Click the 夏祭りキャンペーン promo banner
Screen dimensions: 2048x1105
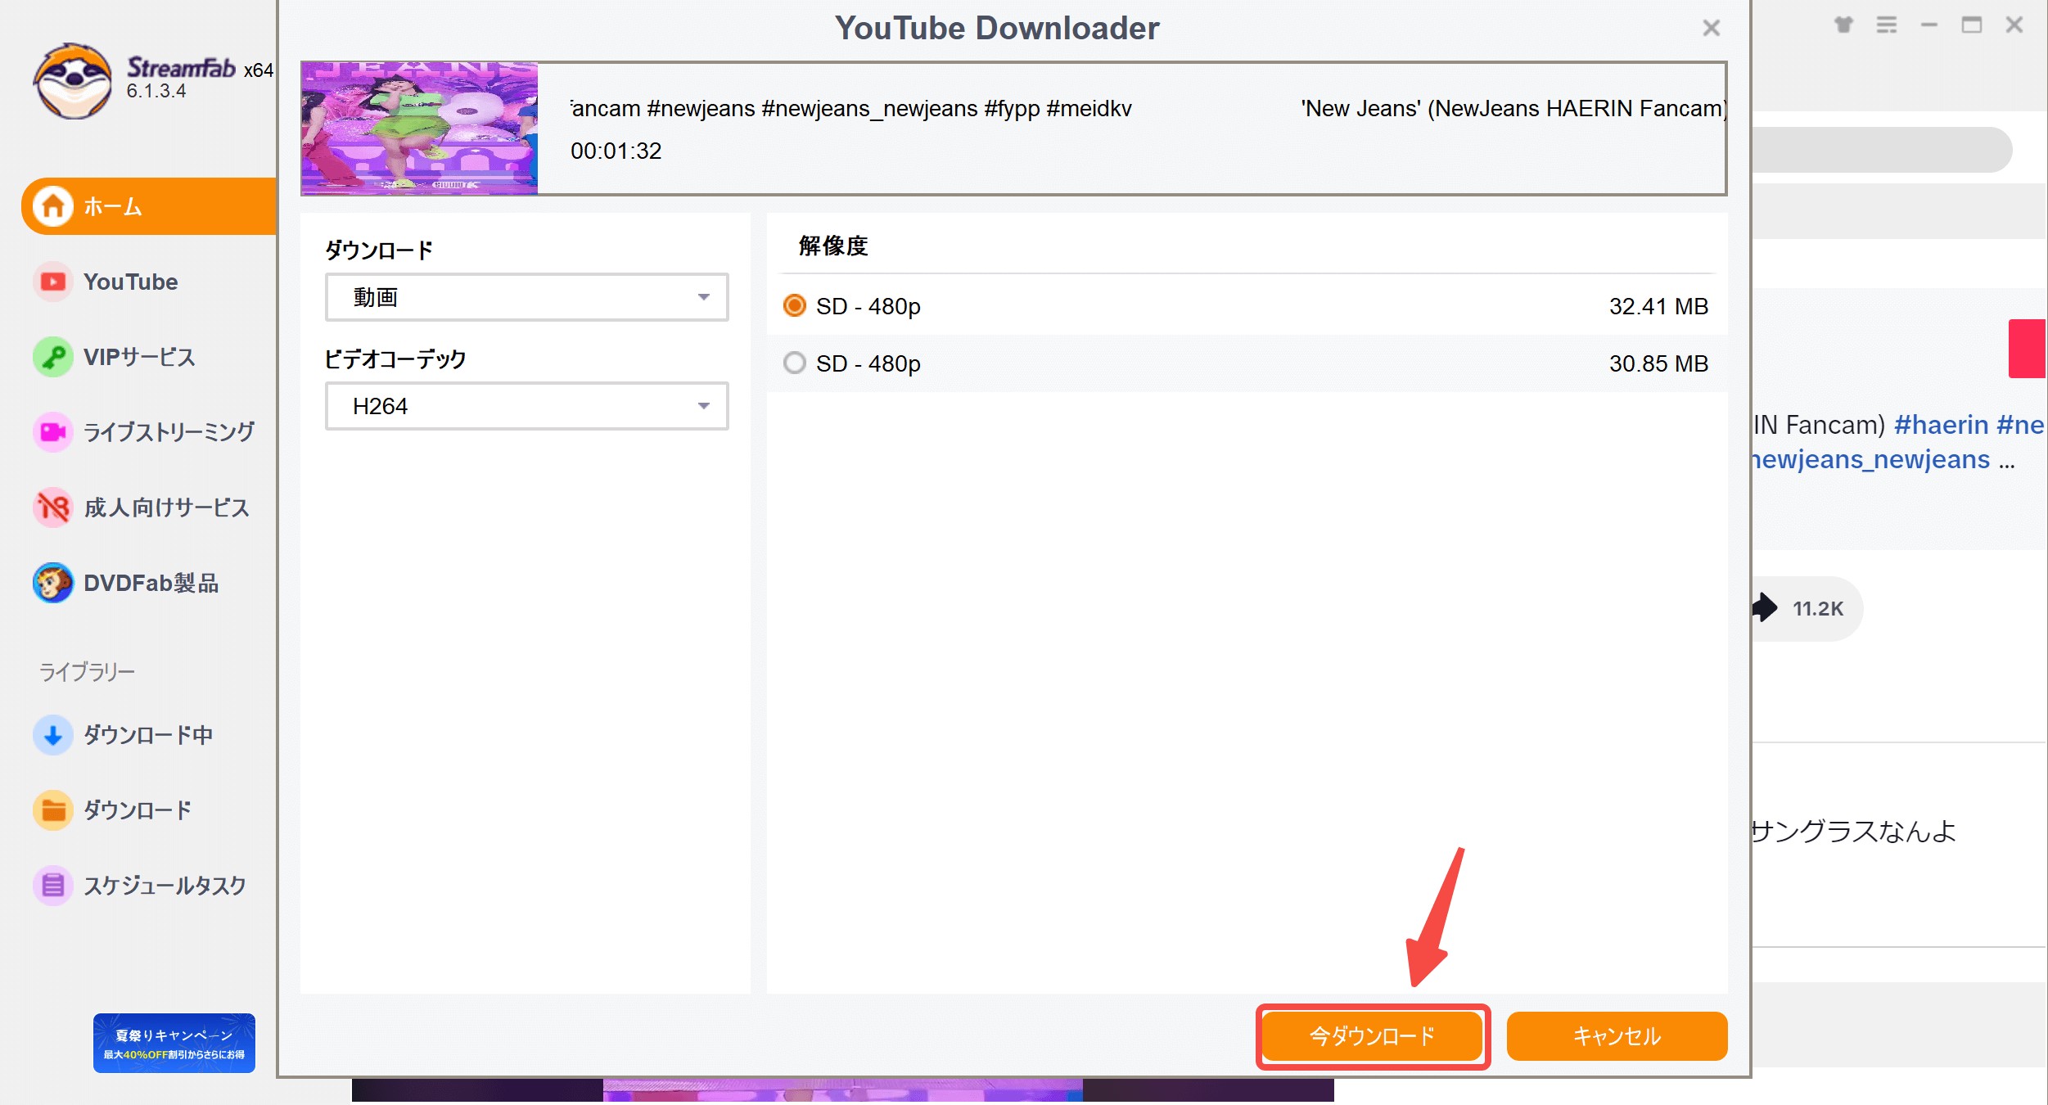click(174, 1043)
